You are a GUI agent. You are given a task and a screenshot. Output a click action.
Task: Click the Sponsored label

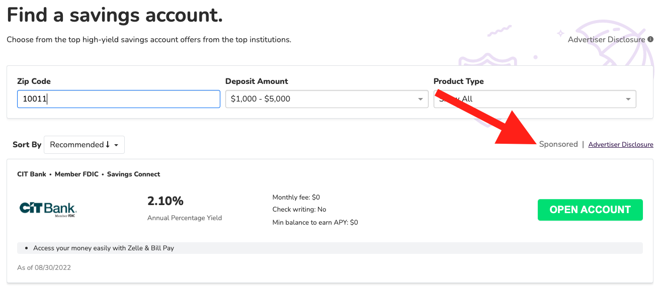pyautogui.click(x=558, y=144)
